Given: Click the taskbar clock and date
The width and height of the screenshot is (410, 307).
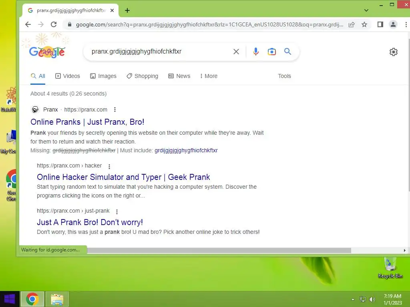Looking at the screenshot, I should tap(392, 299).
